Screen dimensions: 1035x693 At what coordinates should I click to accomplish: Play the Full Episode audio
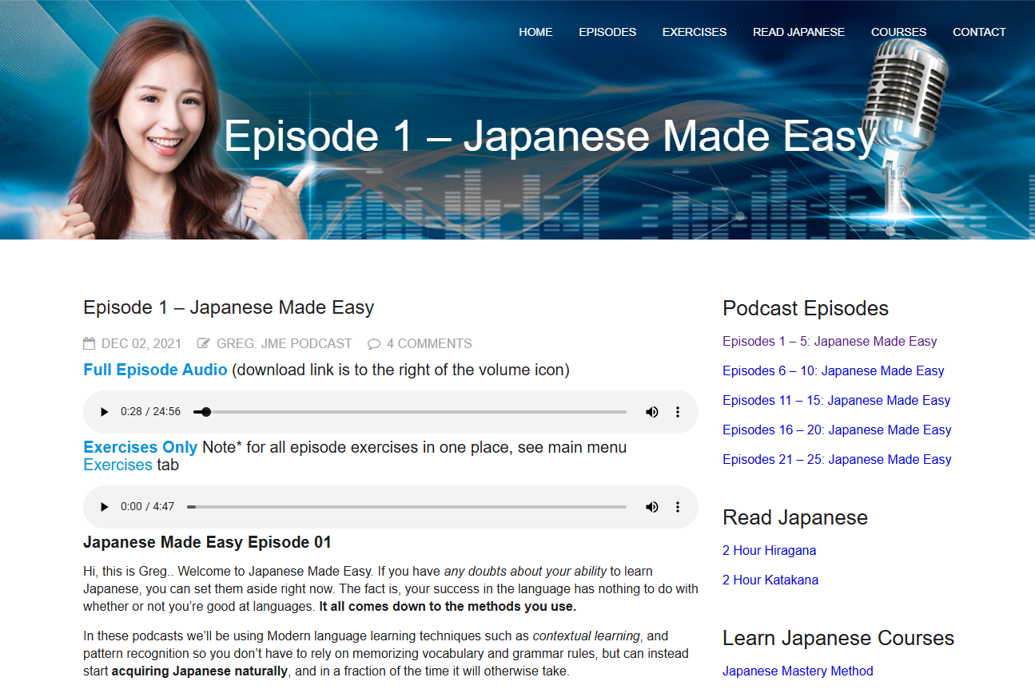point(104,412)
